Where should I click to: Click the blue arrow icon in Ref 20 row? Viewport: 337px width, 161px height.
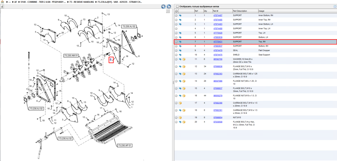(x=180, y=122)
